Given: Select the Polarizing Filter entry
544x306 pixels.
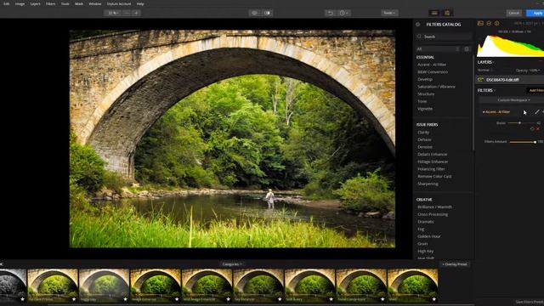Looking at the screenshot, I should [431, 169].
